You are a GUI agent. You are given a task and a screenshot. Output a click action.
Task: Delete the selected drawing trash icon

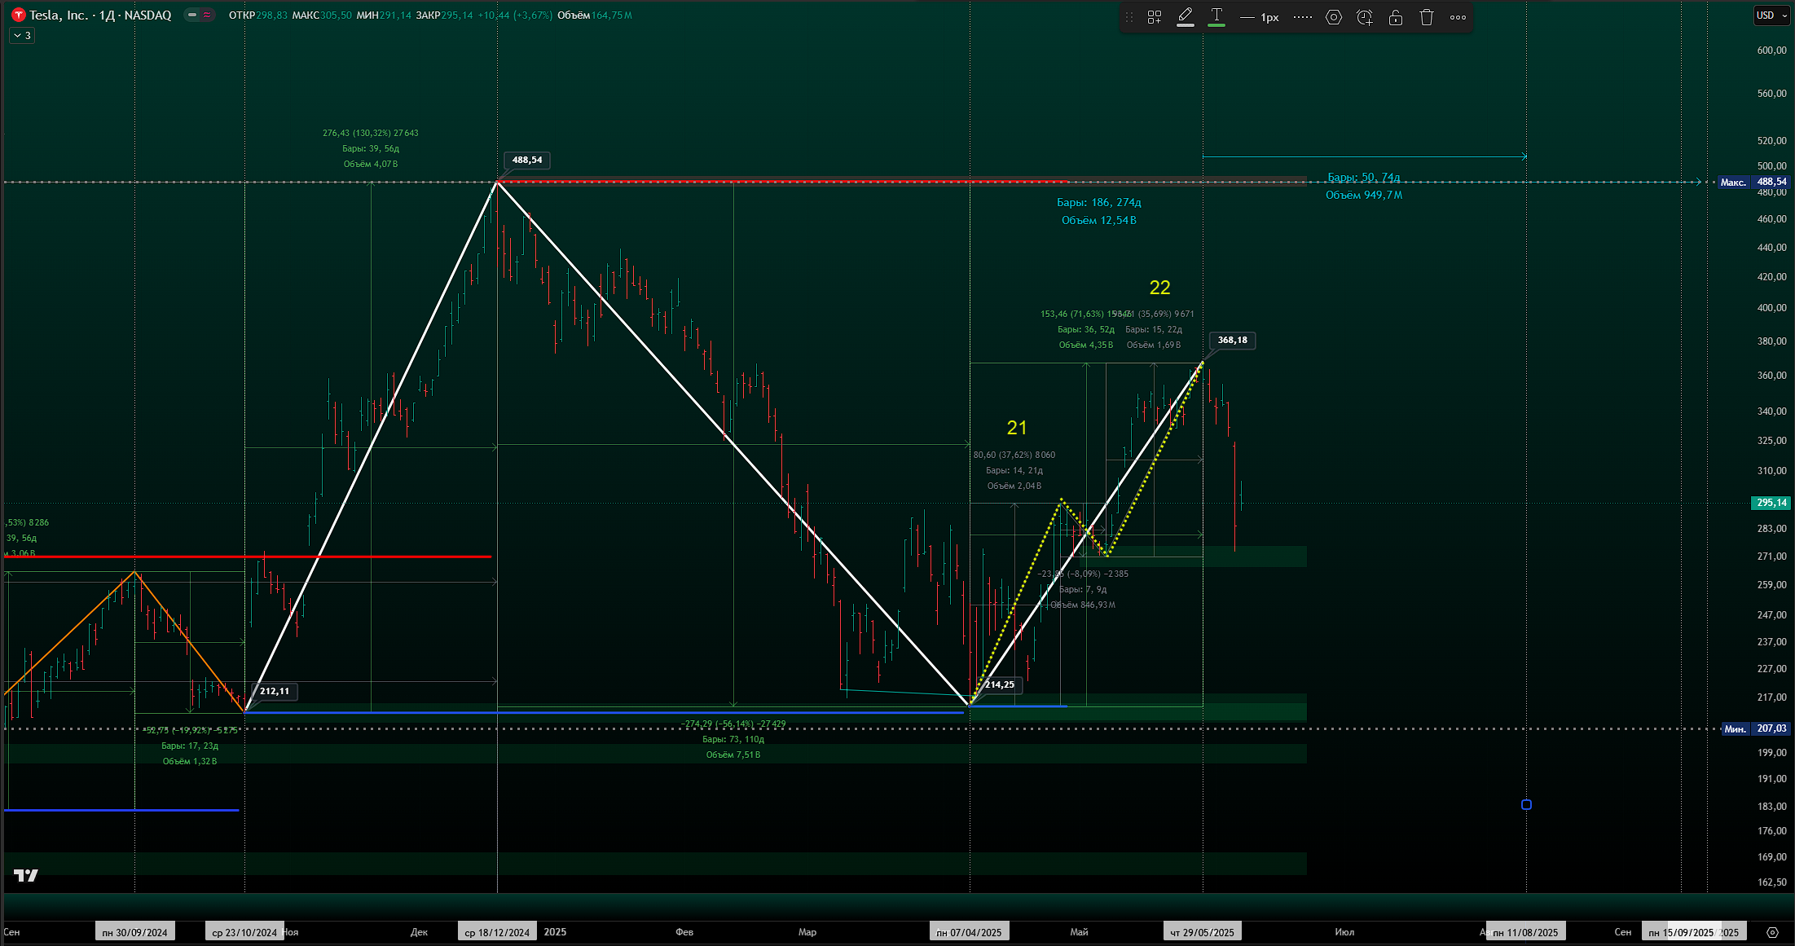[1427, 17]
